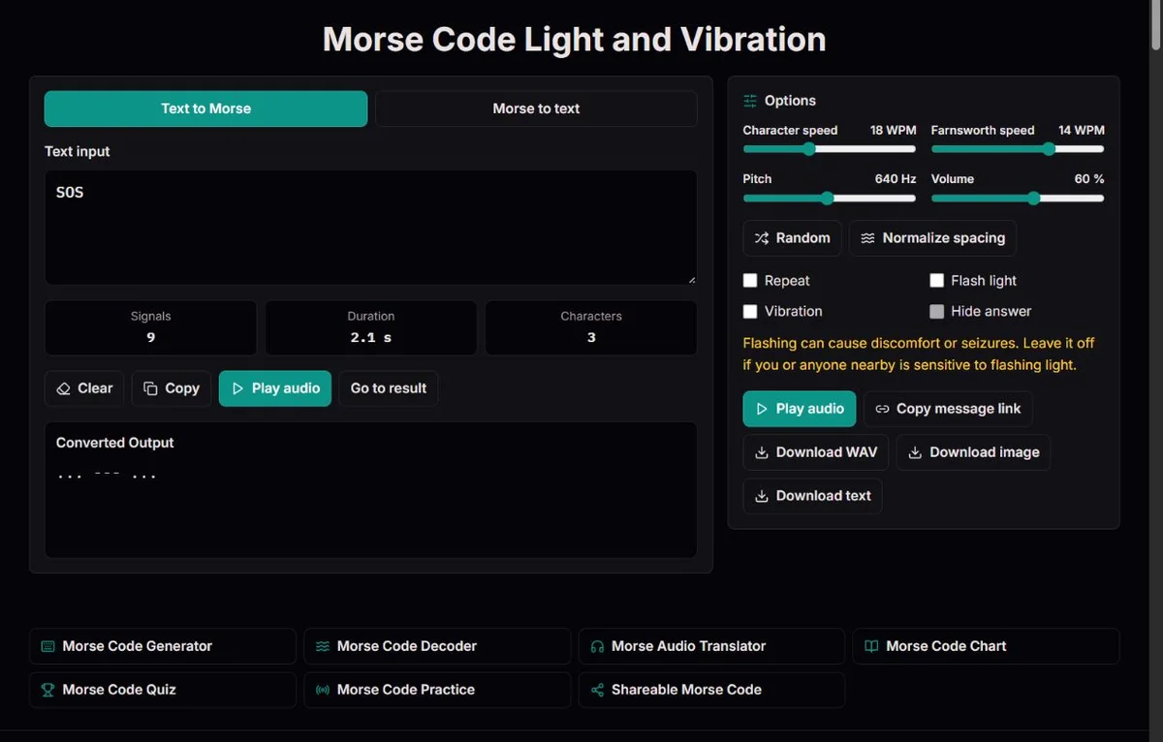1163x742 pixels.
Task: Click the eraser icon on the Clear button
Action: [x=64, y=388]
